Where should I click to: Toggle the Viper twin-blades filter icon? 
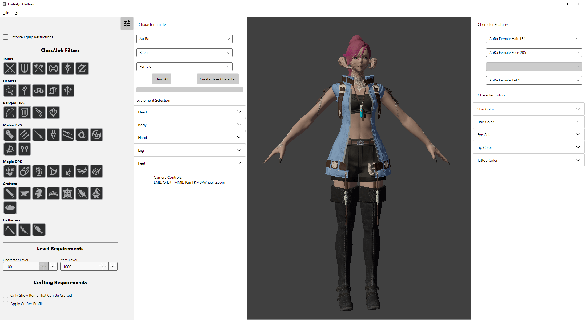pos(25,149)
